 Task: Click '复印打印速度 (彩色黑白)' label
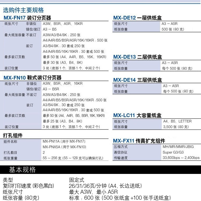click(28, 186)
